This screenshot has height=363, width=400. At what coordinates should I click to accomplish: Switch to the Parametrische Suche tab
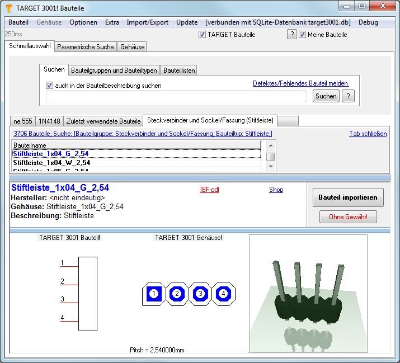click(86, 47)
